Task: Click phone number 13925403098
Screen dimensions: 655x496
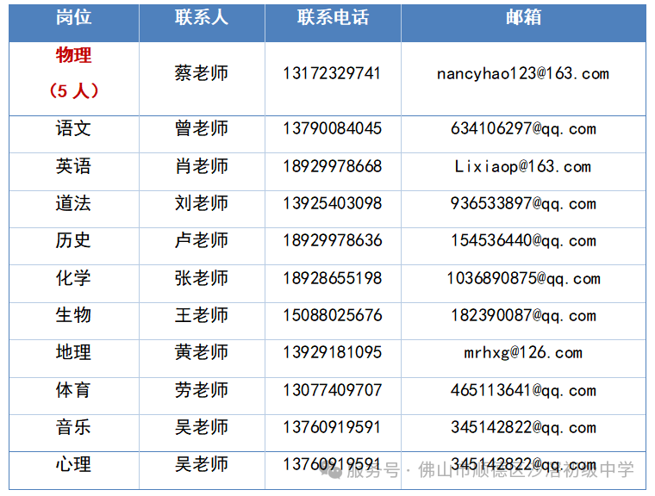Action: point(333,204)
